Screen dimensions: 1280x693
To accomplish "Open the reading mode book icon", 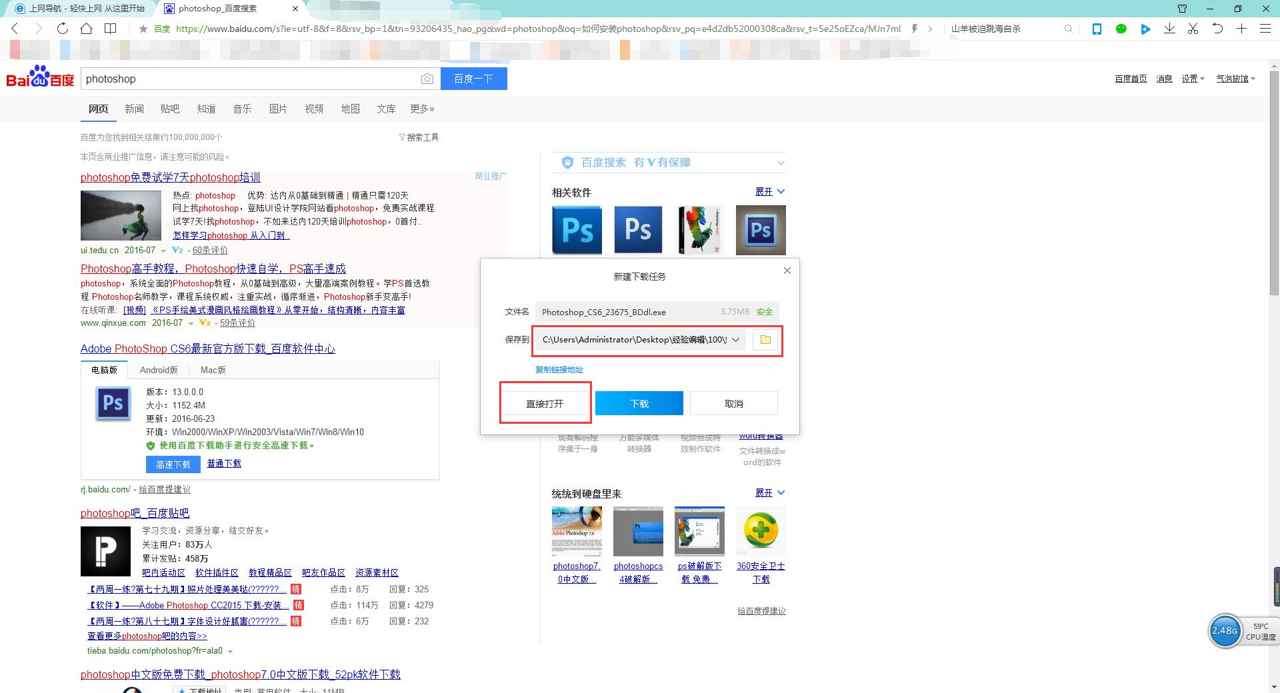I will click(111, 29).
